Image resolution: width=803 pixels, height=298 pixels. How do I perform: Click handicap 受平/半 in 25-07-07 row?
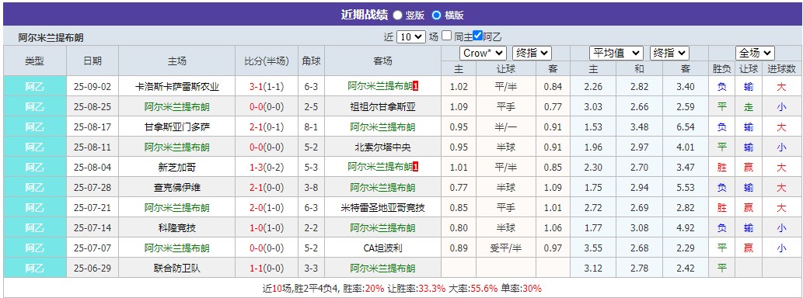(506, 248)
